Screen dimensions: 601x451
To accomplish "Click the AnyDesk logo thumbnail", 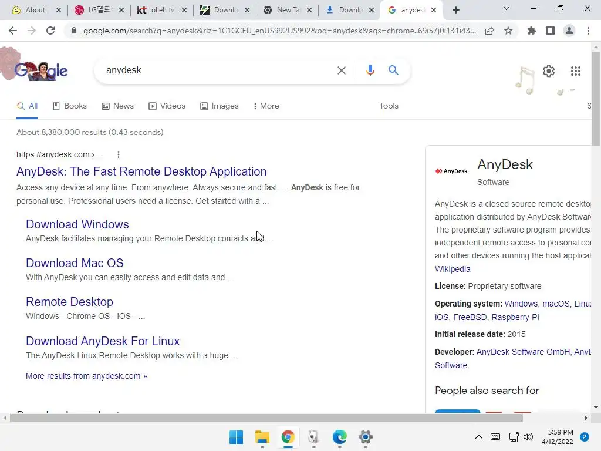I will (451, 171).
